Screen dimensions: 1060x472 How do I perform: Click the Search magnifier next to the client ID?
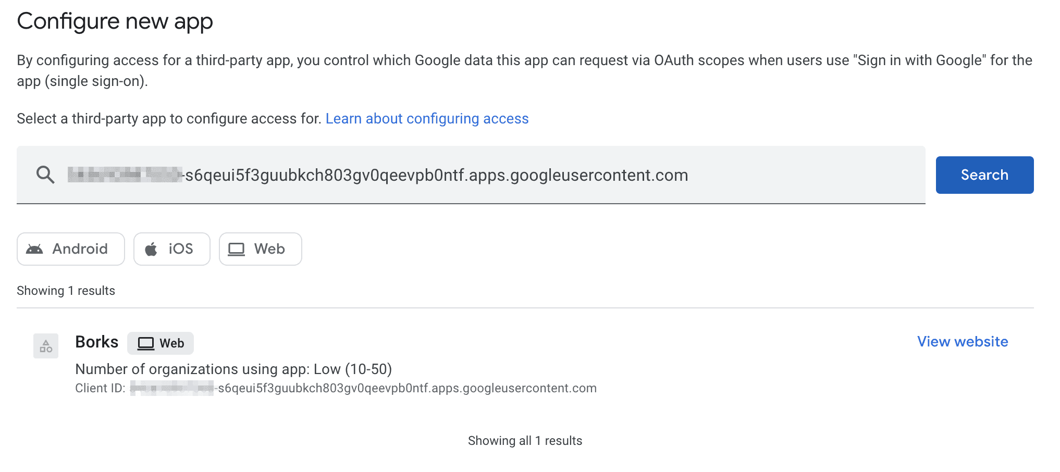(46, 175)
